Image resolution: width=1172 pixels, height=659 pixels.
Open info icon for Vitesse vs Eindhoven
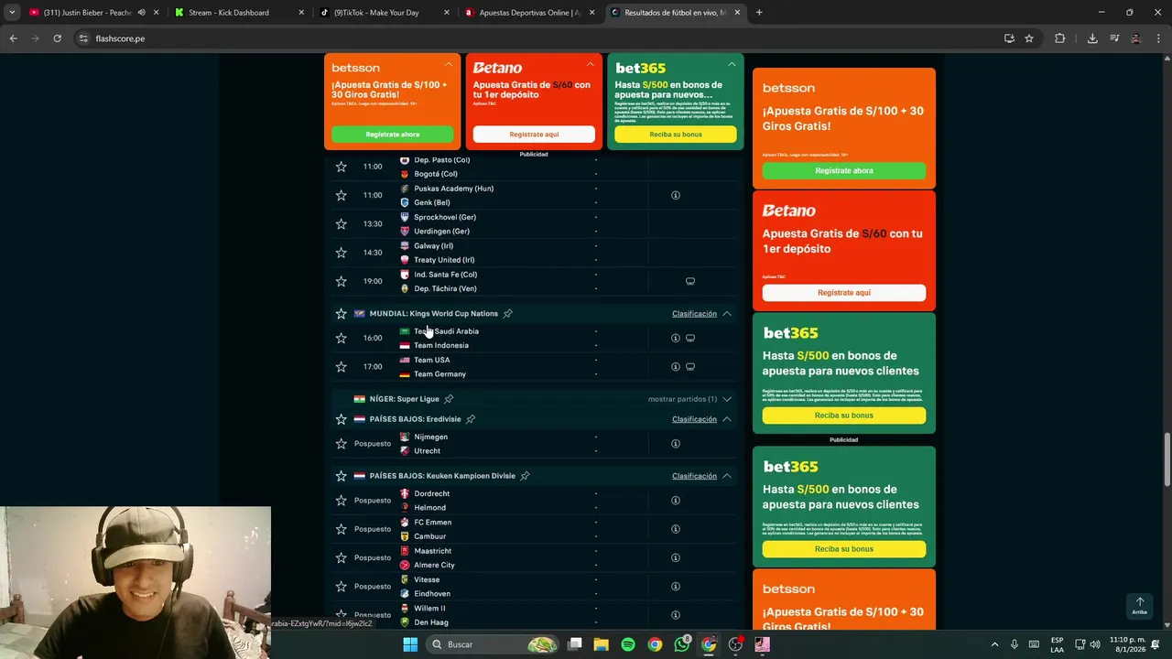tap(676, 586)
